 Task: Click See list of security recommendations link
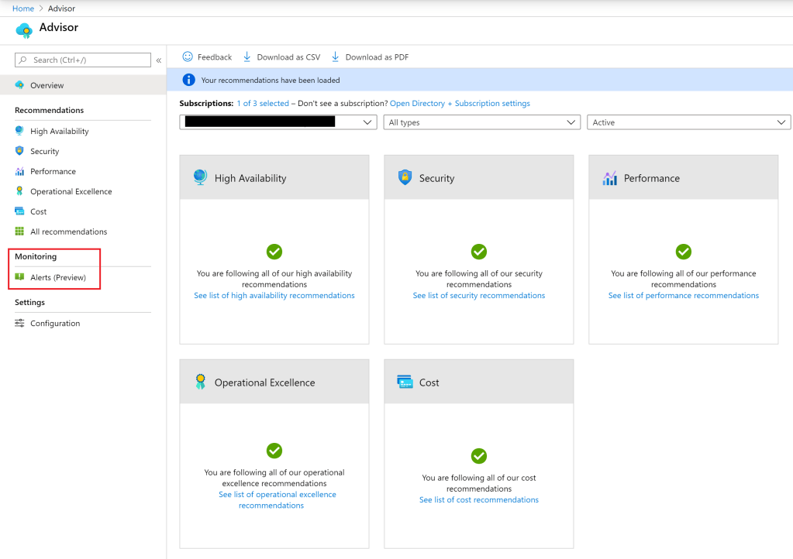[478, 296]
